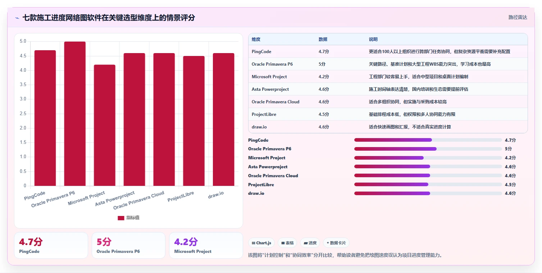Click the Oracle Primavera Cloud table cell
Image resolution: width=542 pixels, height=273 pixels.
275,102
